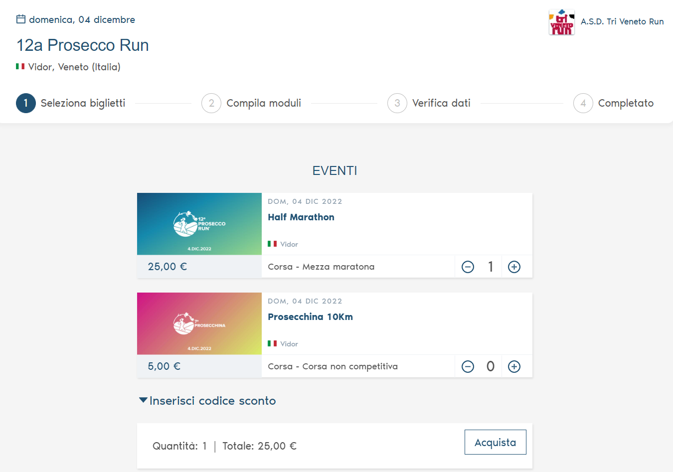Screen dimensions: 673x472
Task: Click the pink Prosecchina event thumbnail
Action: click(199, 323)
